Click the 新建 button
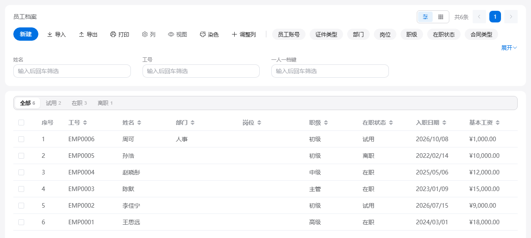Screen dimensions: 531x238 (26, 34)
